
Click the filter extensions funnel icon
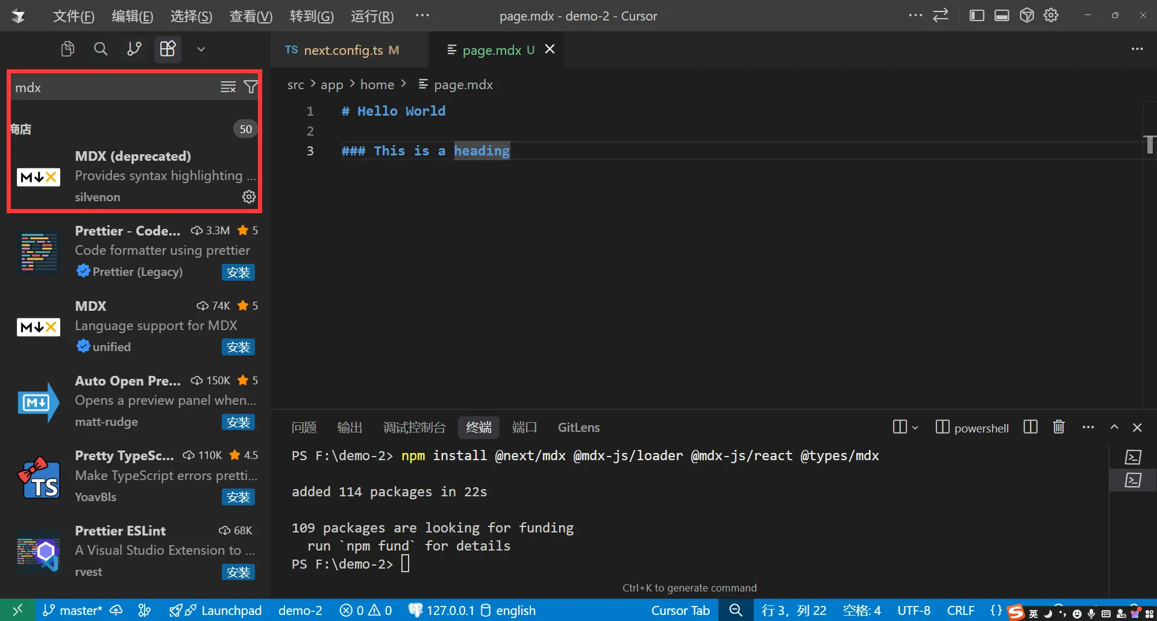pyautogui.click(x=251, y=87)
